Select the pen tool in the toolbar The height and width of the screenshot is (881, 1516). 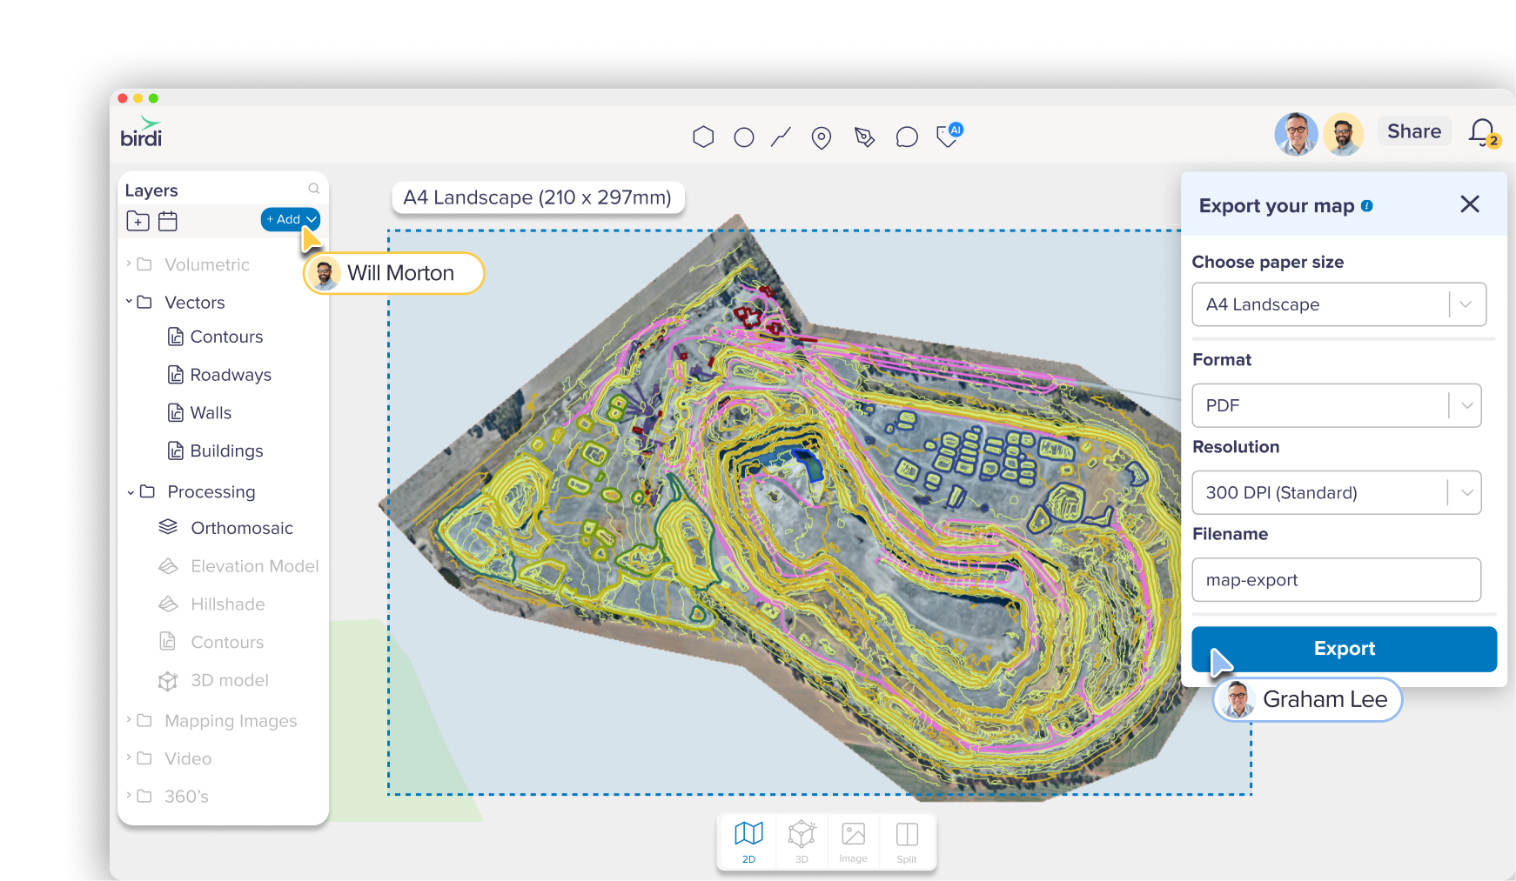pos(864,137)
